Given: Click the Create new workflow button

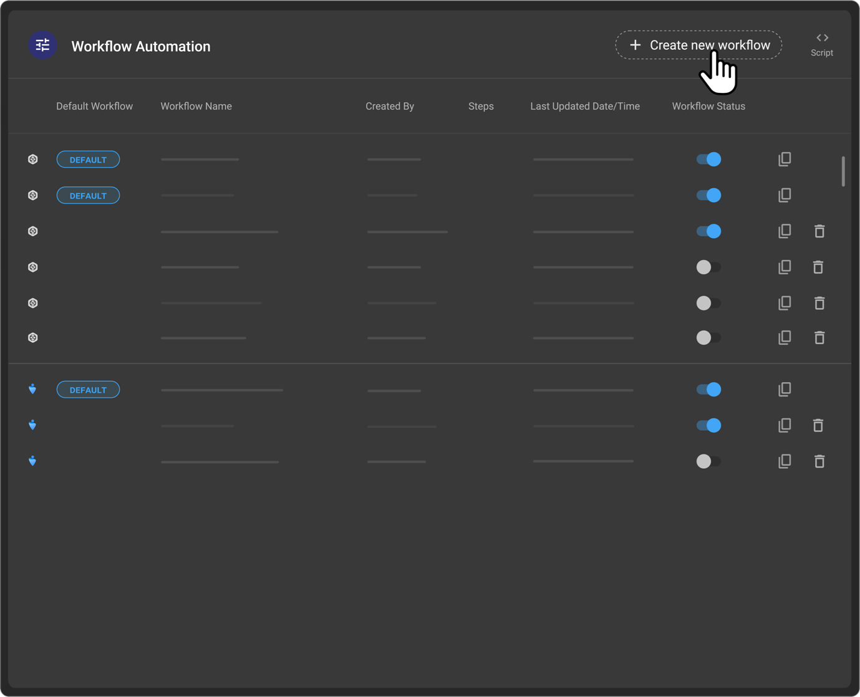Looking at the screenshot, I should [x=698, y=44].
